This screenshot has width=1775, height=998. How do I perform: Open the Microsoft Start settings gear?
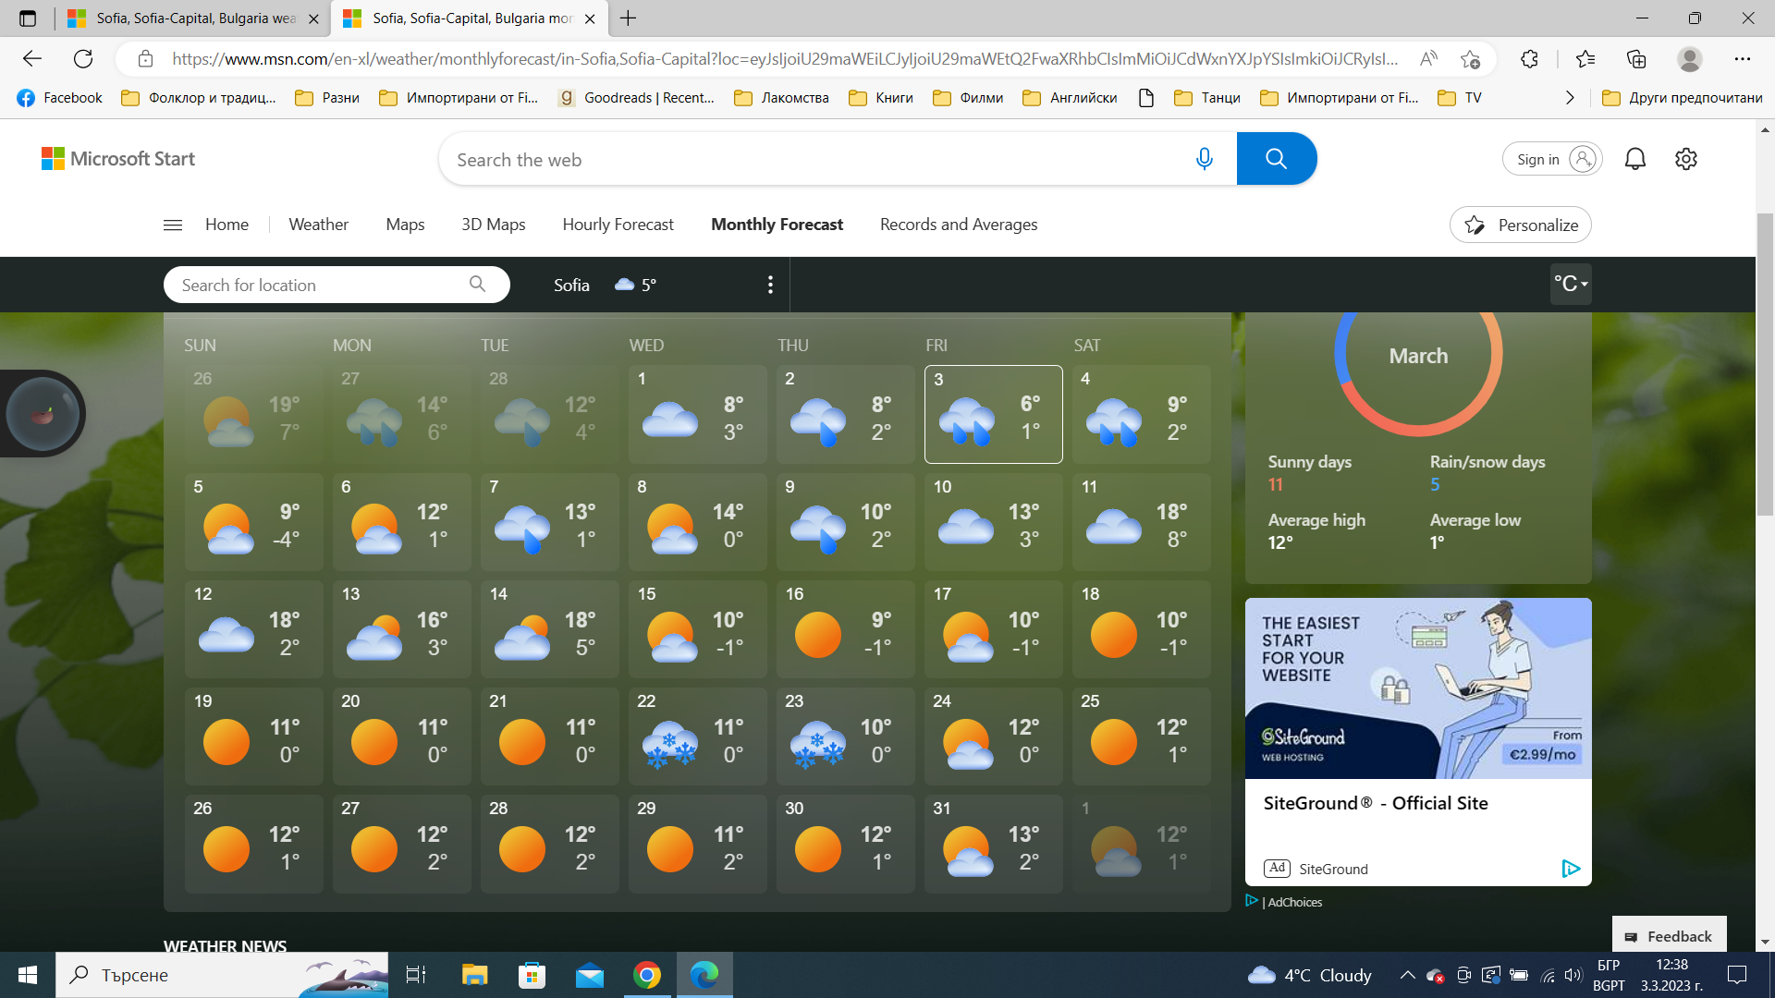pos(1685,159)
